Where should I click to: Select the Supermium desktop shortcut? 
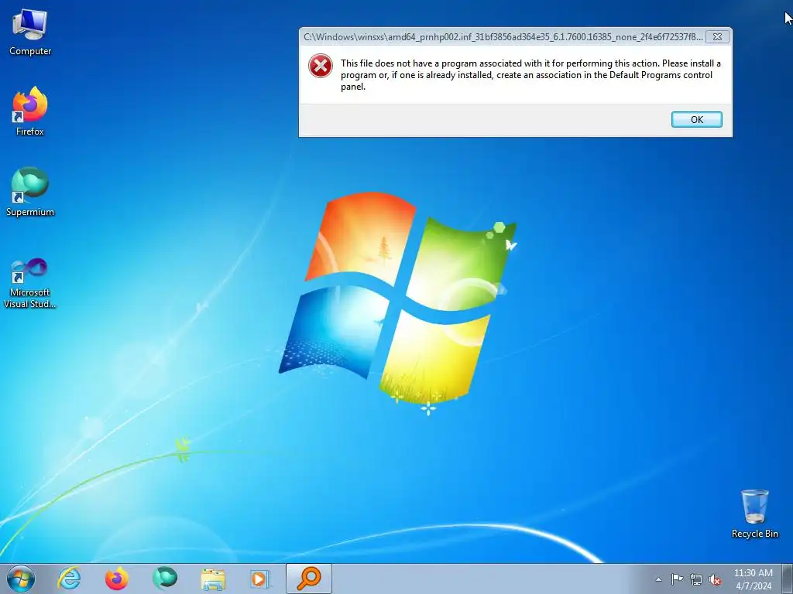point(30,192)
